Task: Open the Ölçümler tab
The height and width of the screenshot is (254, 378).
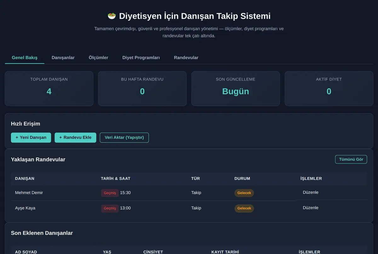Action: (x=98, y=58)
